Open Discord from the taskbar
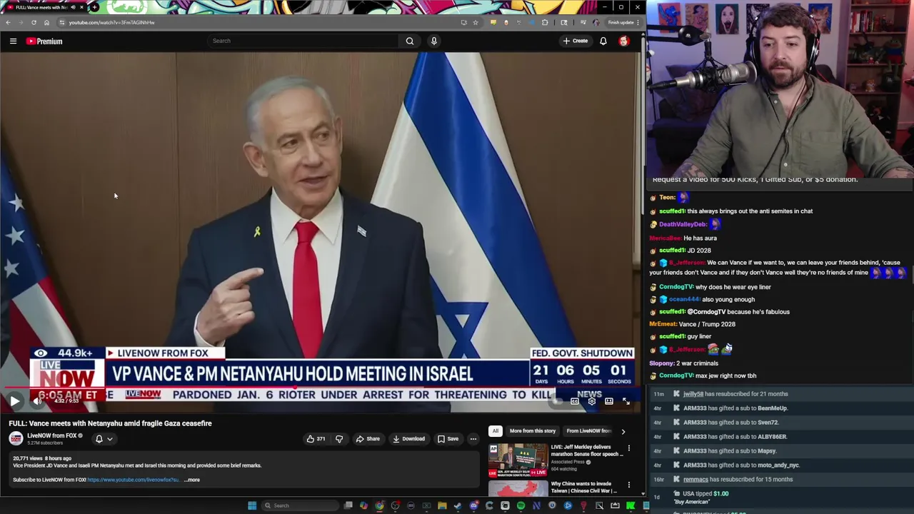Viewport: 914px width, 514px height. pos(473,505)
